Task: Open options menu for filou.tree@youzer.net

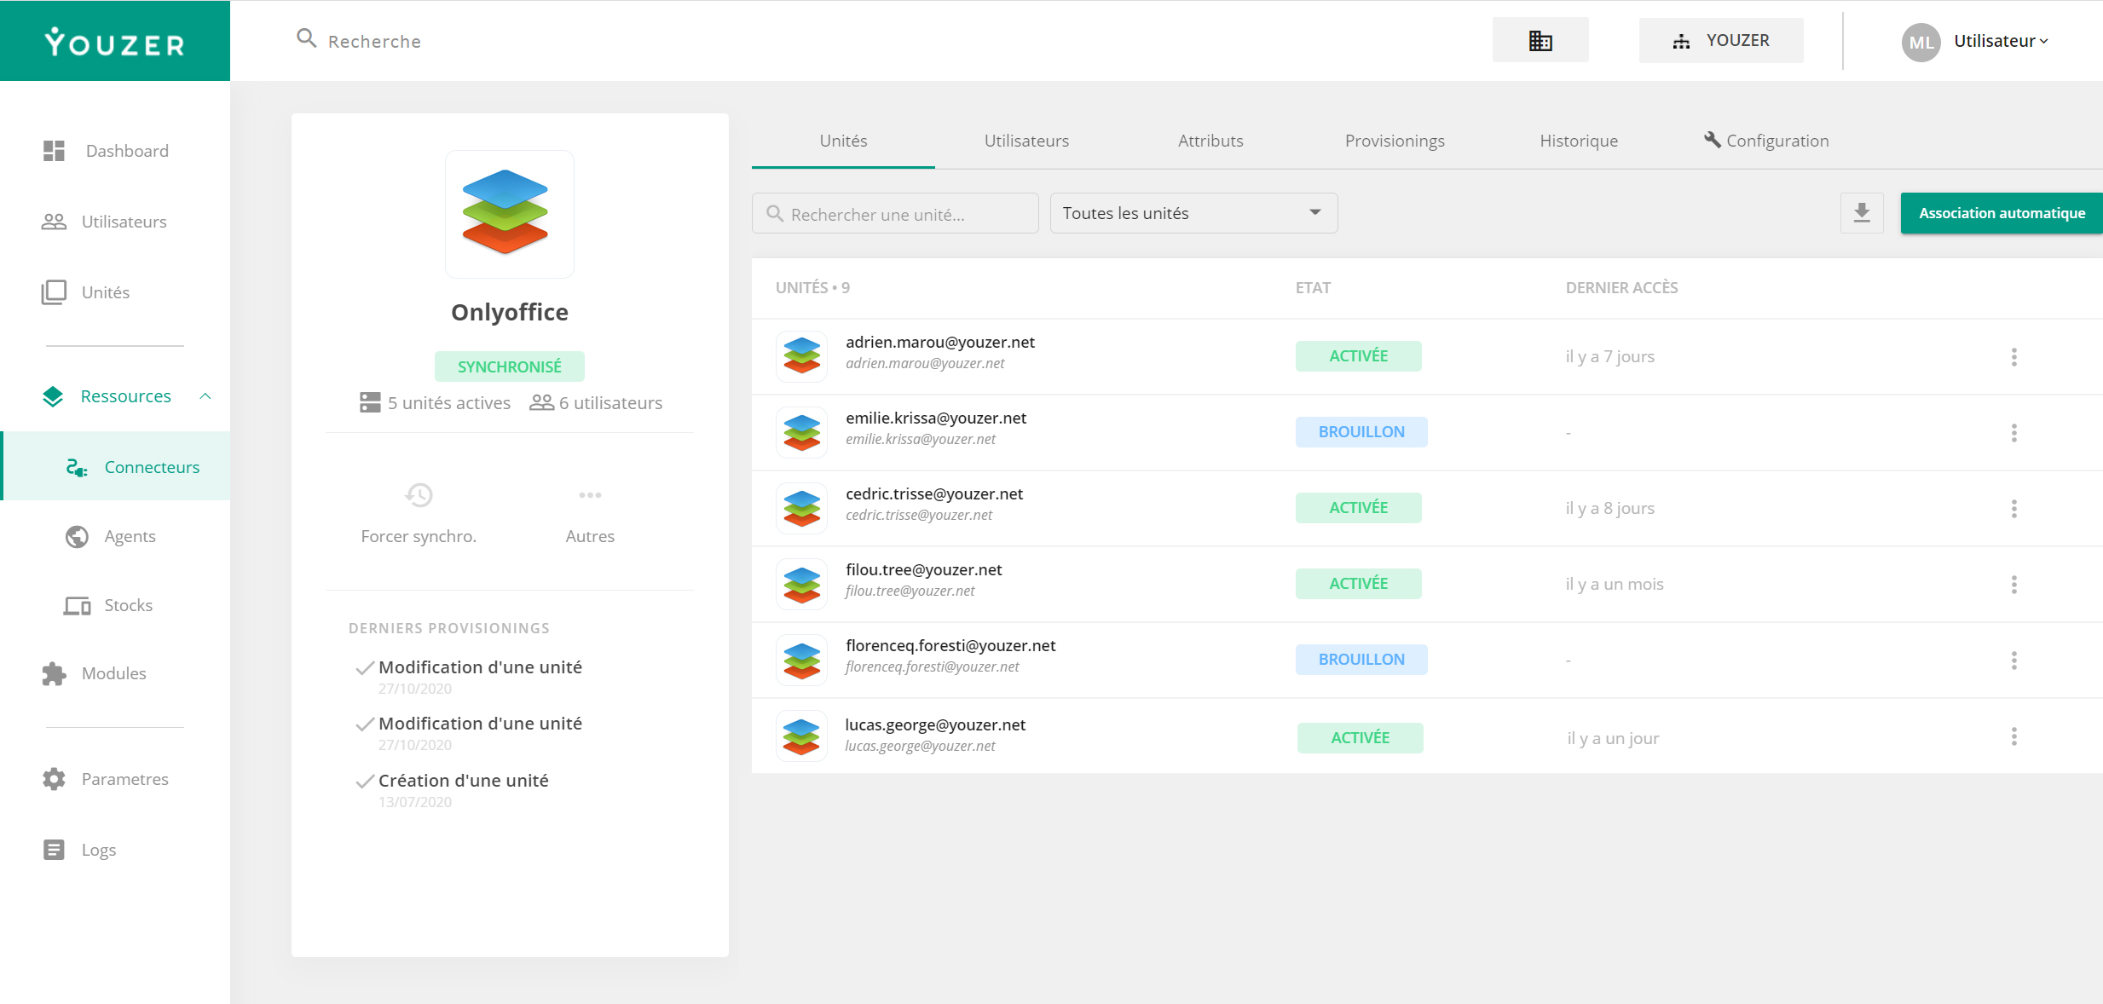Action: (2013, 585)
